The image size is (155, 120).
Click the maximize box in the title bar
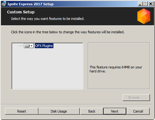pyautogui.click(x=145, y=4)
